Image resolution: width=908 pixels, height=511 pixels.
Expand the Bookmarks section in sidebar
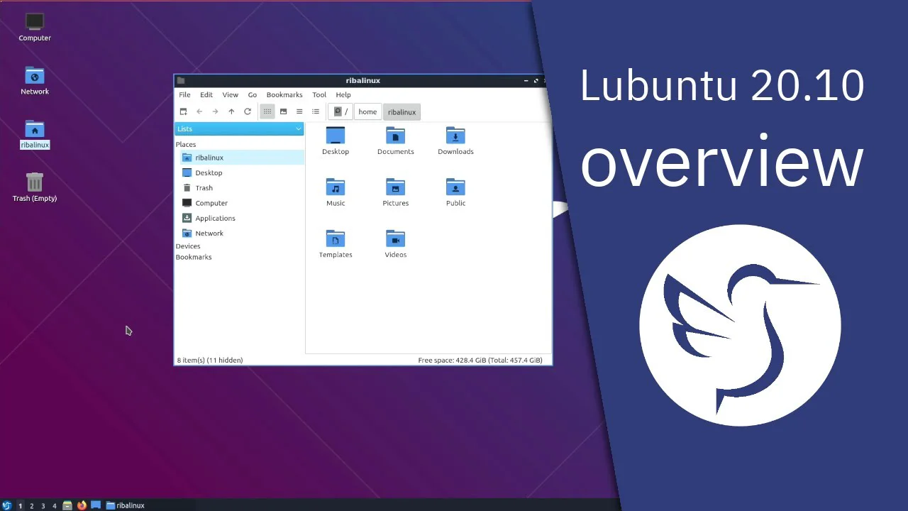point(194,257)
